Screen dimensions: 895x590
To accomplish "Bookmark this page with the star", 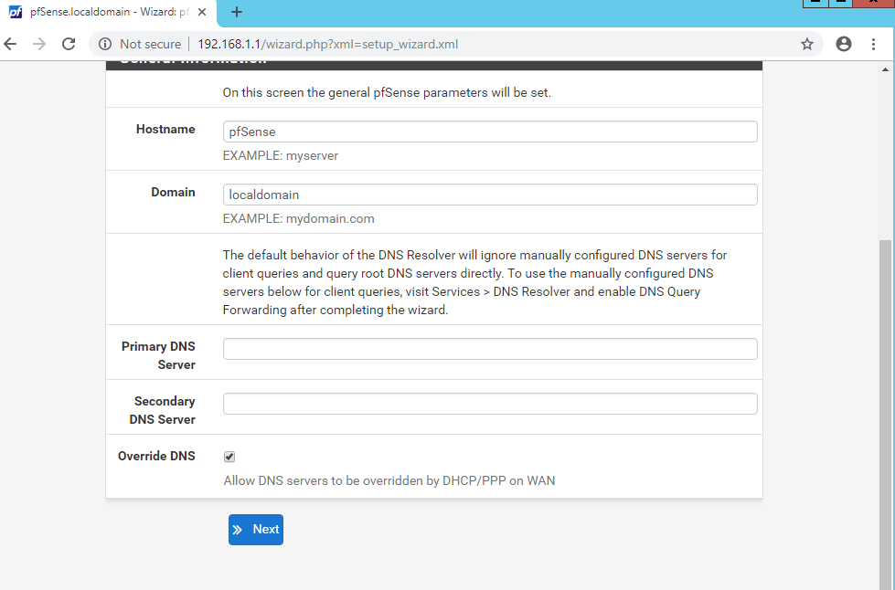I will pyautogui.click(x=806, y=44).
